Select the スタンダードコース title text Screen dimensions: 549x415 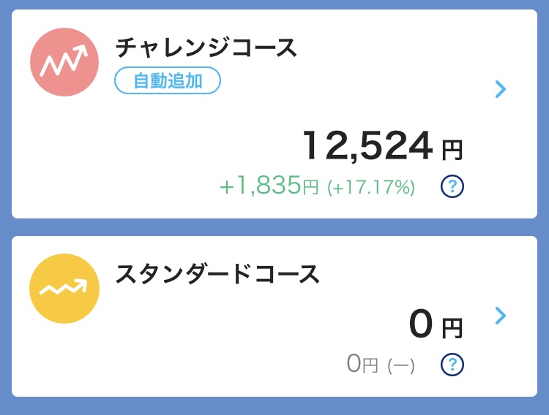point(217,274)
